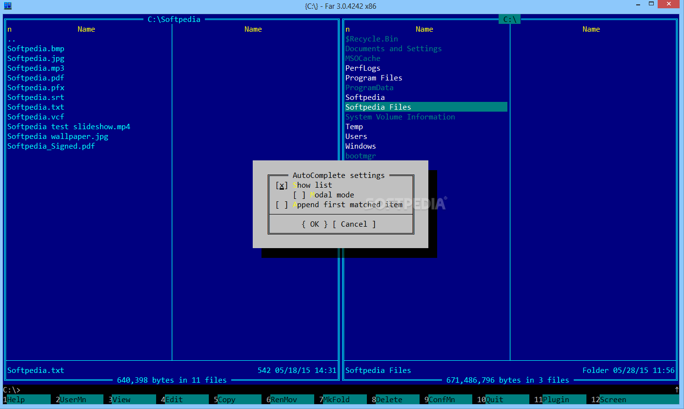The image size is (684, 409).
Task: Select bootmgr in right panel
Action: (x=361, y=156)
